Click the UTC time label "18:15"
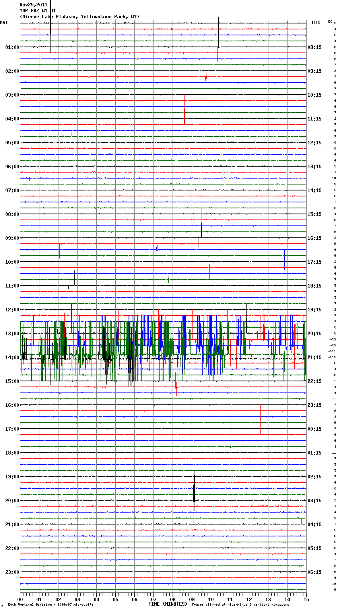Screen dimensions: 338x610 pyautogui.click(x=315, y=286)
